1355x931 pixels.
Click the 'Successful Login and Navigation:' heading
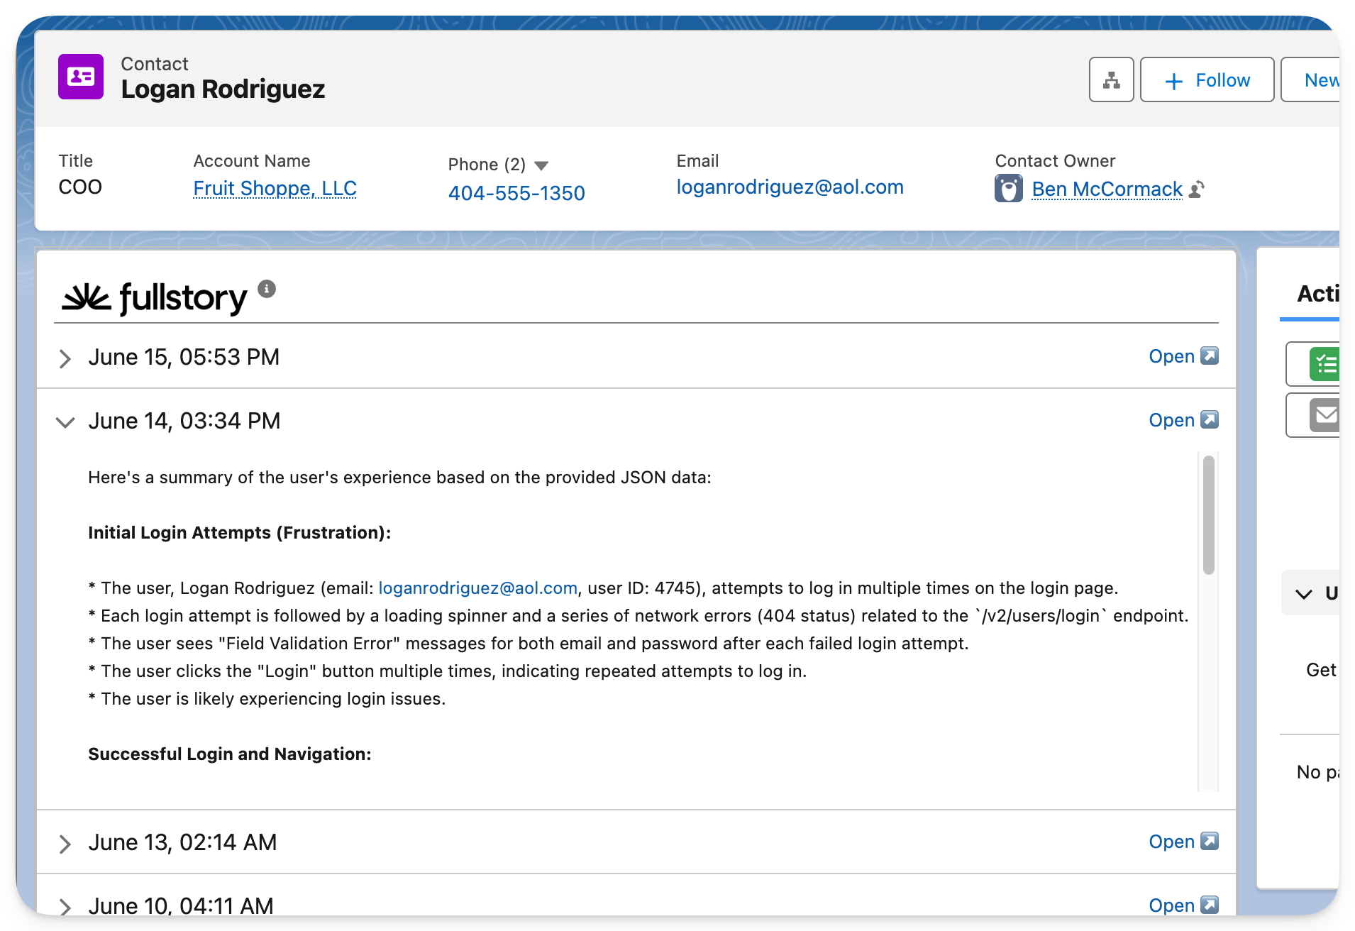pyautogui.click(x=230, y=754)
